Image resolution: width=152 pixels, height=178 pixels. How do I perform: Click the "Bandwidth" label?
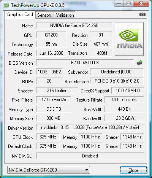[x=93, y=119]
